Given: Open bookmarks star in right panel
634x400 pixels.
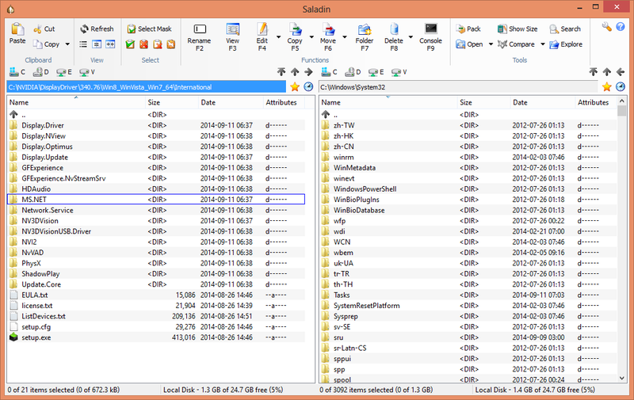Looking at the screenshot, I should click(606, 87).
